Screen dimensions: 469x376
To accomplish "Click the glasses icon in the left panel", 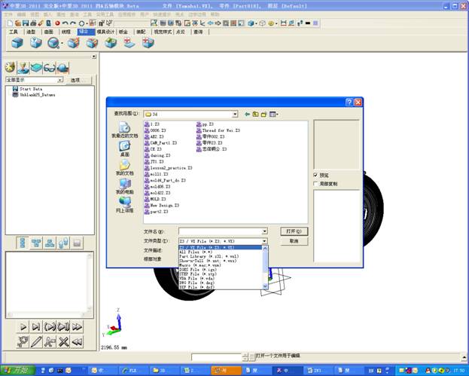I will [x=49, y=67].
